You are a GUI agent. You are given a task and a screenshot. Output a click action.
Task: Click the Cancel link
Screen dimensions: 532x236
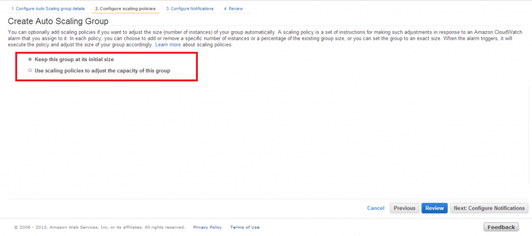point(376,208)
